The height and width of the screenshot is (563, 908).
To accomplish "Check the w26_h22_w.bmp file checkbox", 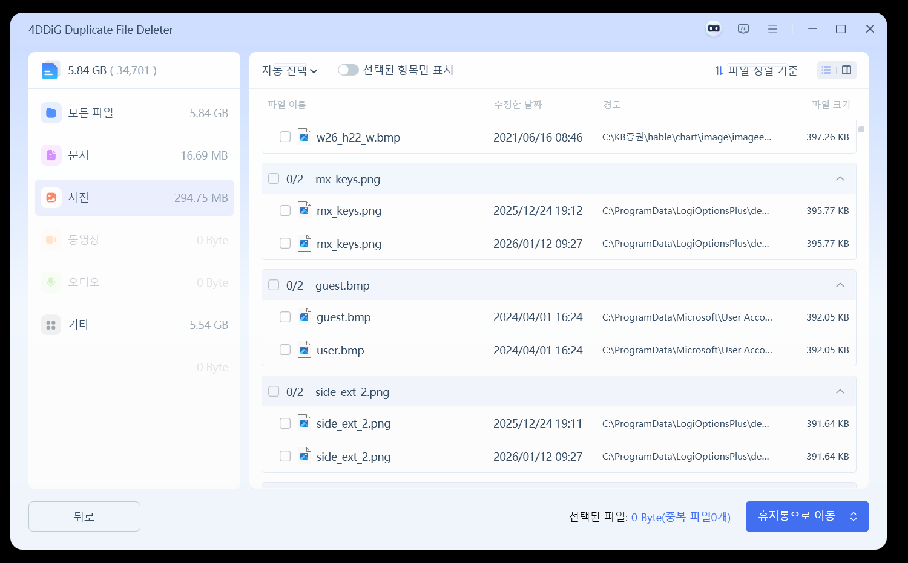I will tap(285, 137).
